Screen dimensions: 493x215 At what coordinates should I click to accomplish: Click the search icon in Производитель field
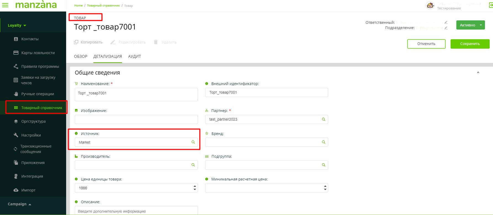point(193,165)
